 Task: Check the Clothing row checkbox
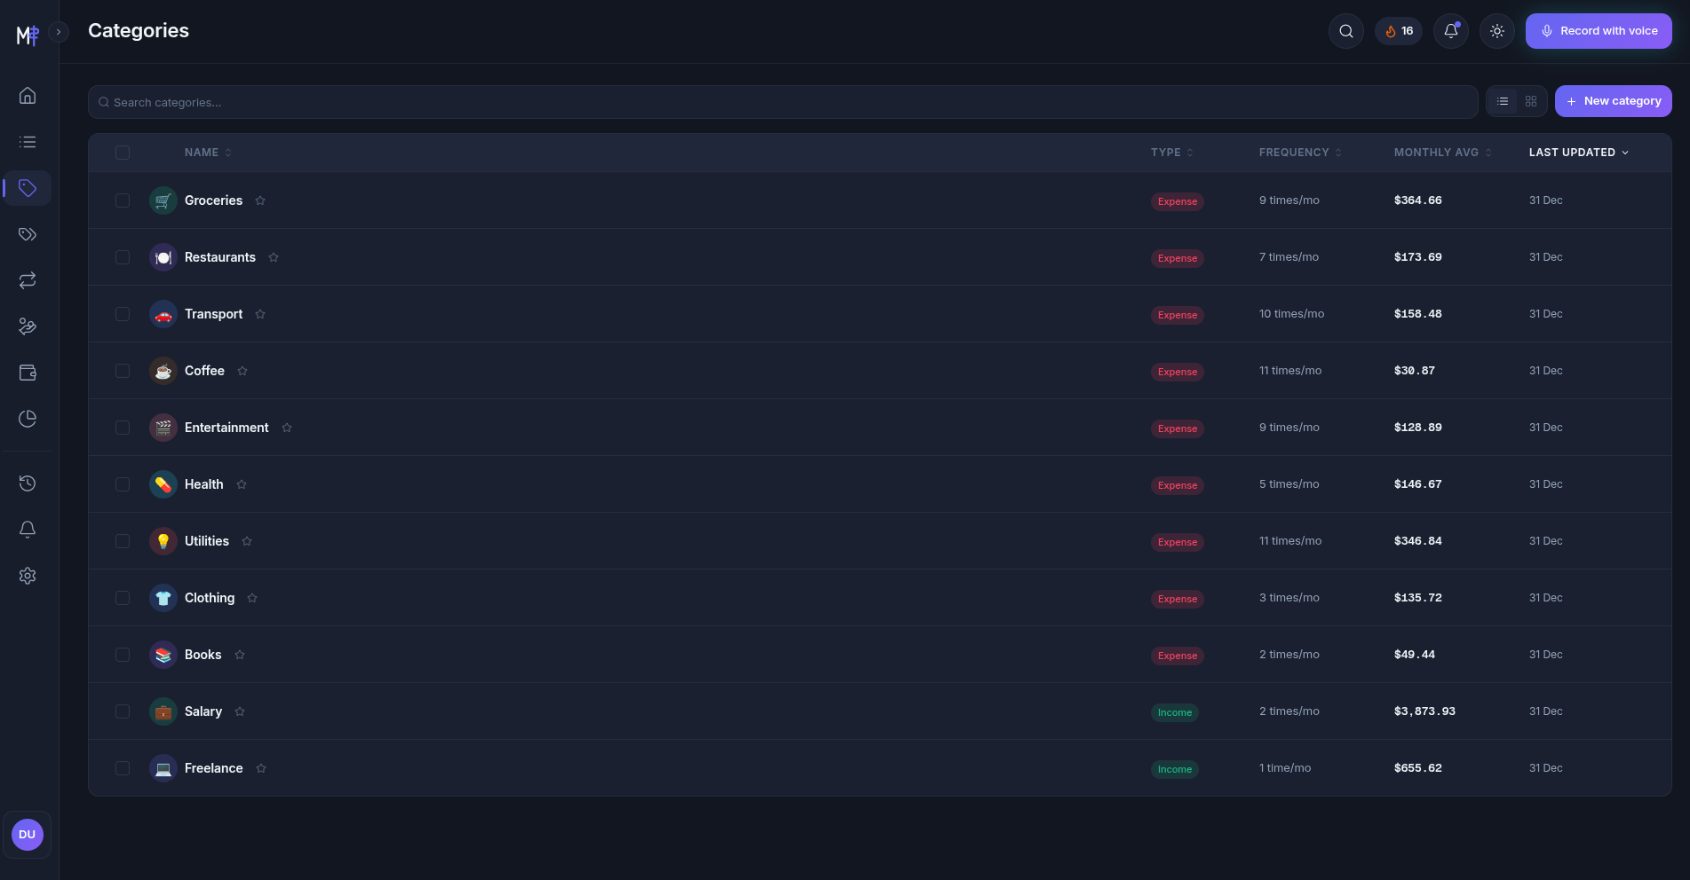[123, 598]
